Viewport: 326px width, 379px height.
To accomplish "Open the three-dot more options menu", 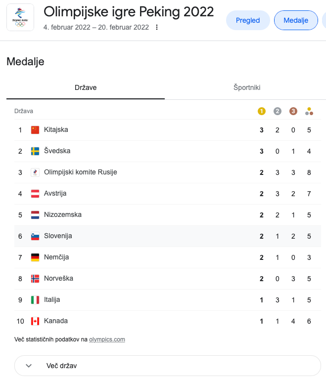I will pyautogui.click(x=157, y=27).
